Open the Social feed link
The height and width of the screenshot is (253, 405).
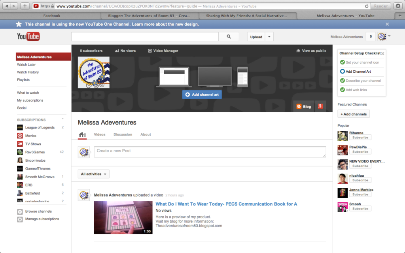[22, 108]
